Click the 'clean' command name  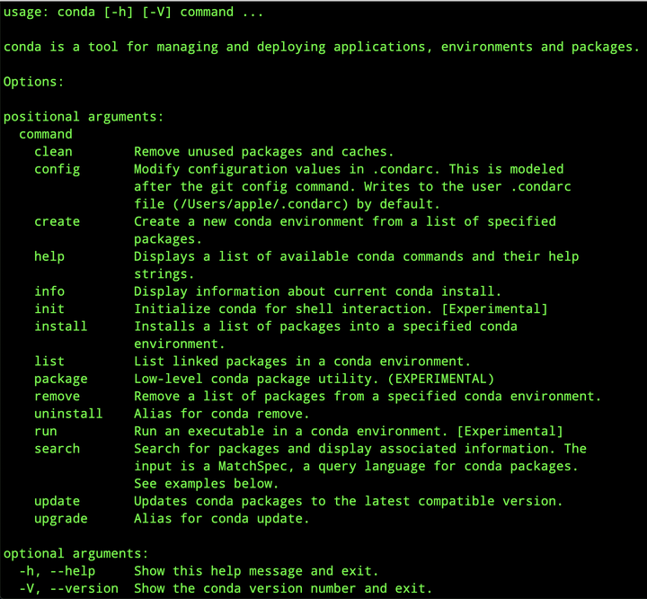(53, 151)
